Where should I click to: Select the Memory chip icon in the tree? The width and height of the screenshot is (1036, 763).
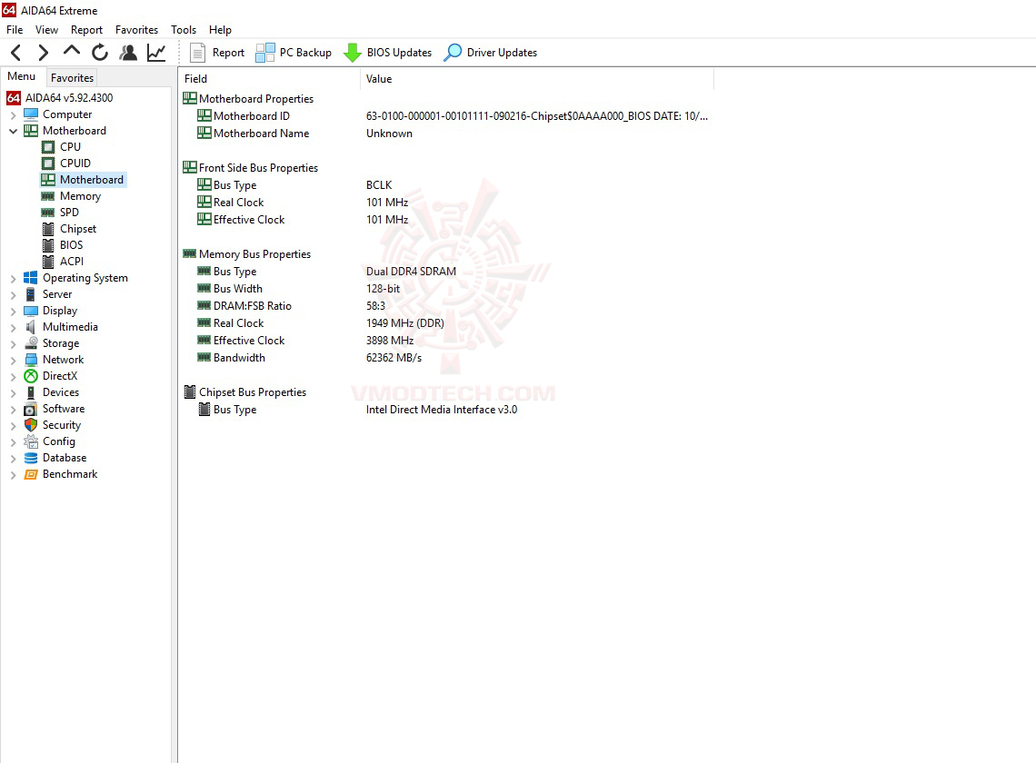[48, 196]
